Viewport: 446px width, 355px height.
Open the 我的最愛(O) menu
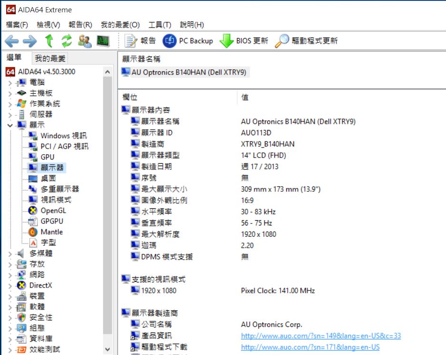click(120, 25)
